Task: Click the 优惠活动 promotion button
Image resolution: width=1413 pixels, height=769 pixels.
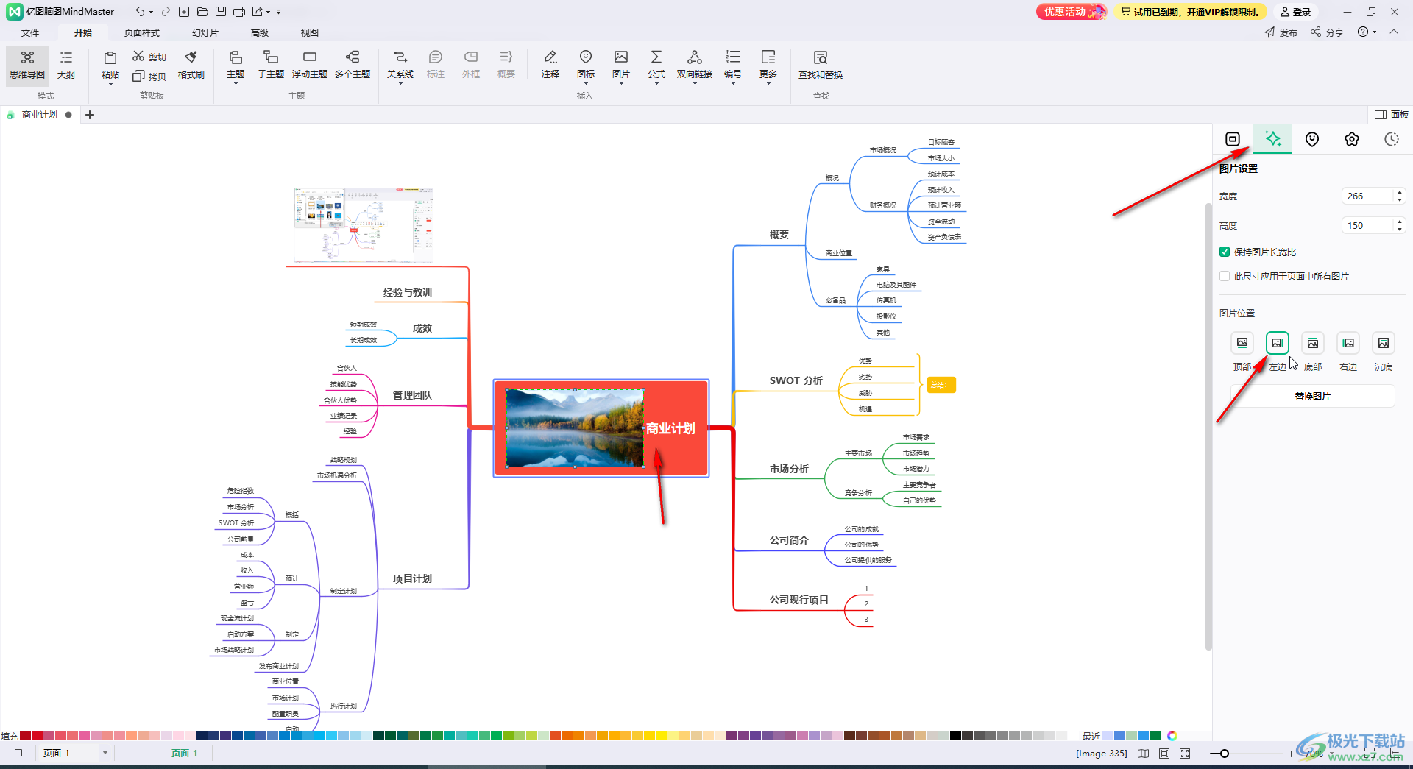Action: (x=1071, y=12)
